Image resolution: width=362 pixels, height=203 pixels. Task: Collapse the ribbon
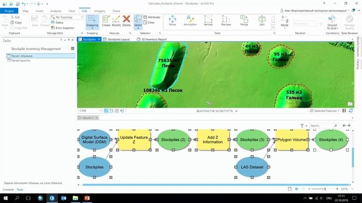pos(359,11)
